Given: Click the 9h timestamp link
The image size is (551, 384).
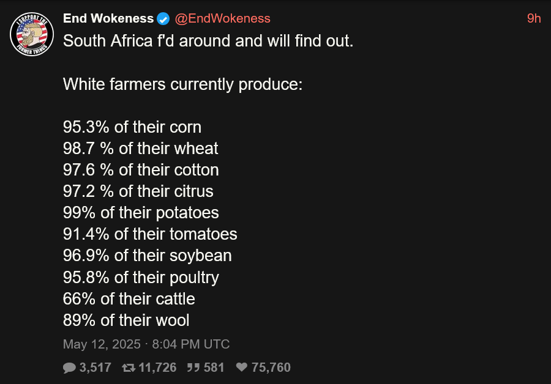Looking at the screenshot, I should [534, 18].
